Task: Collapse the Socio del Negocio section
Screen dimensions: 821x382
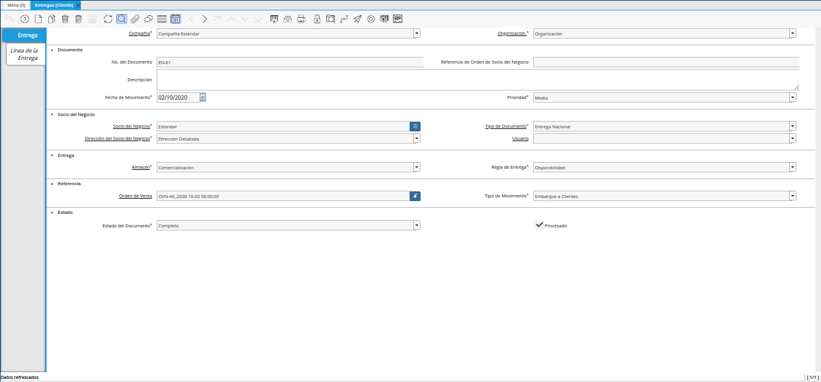Action: pyautogui.click(x=52, y=115)
